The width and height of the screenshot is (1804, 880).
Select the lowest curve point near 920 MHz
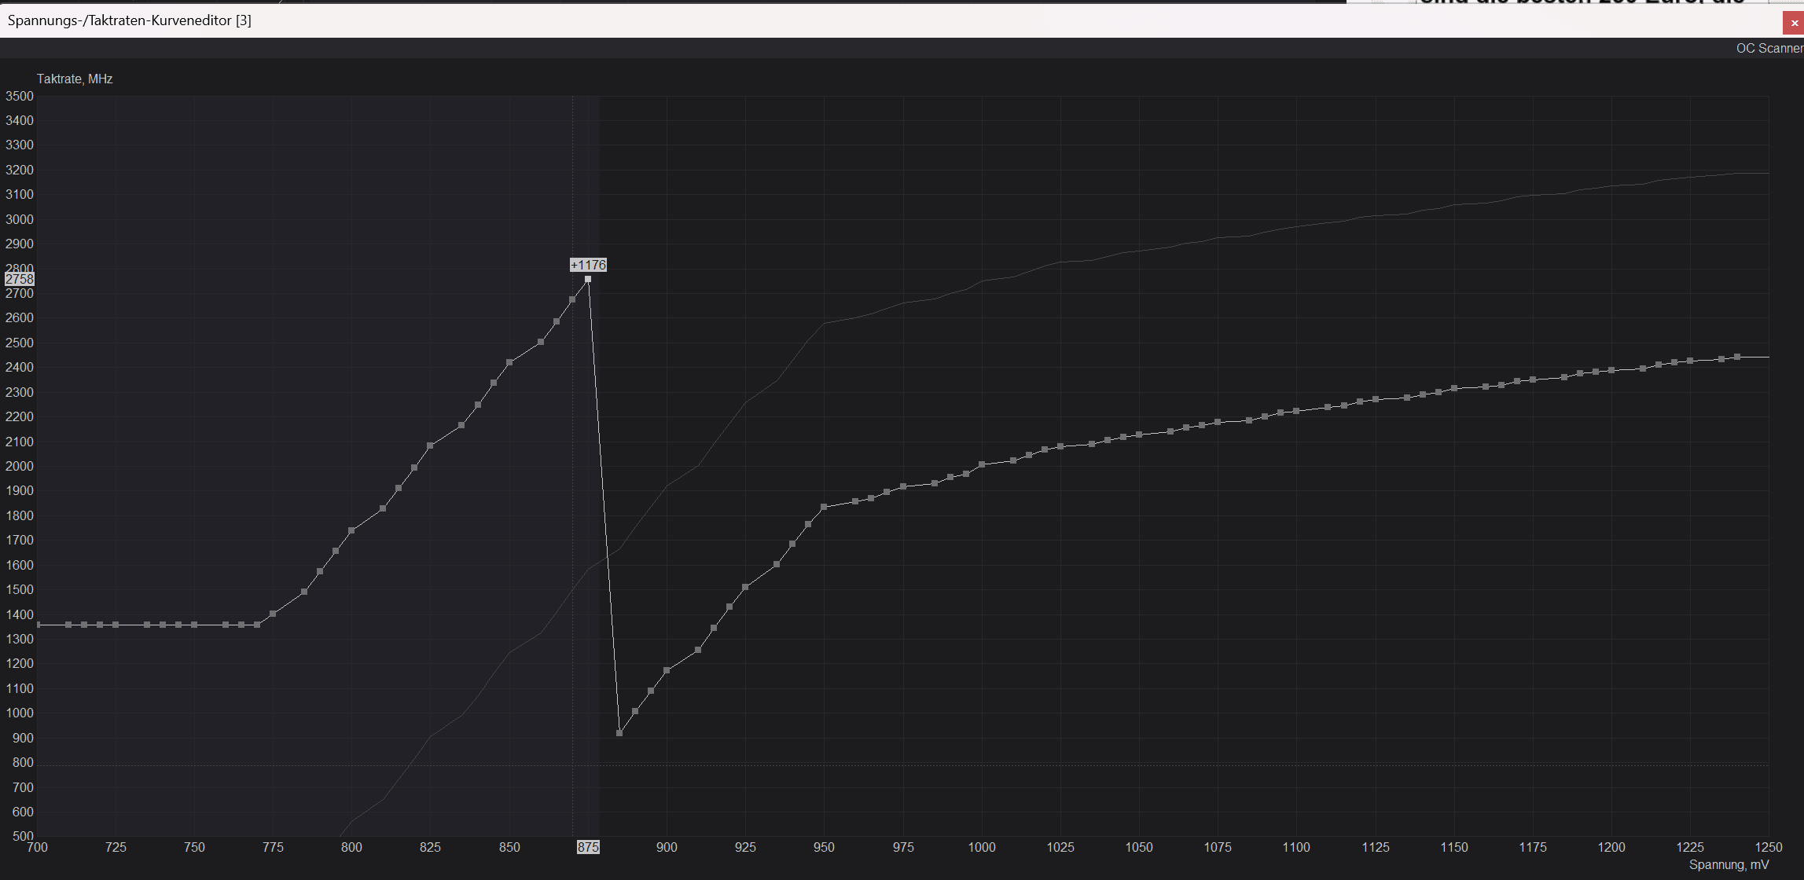click(619, 733)
